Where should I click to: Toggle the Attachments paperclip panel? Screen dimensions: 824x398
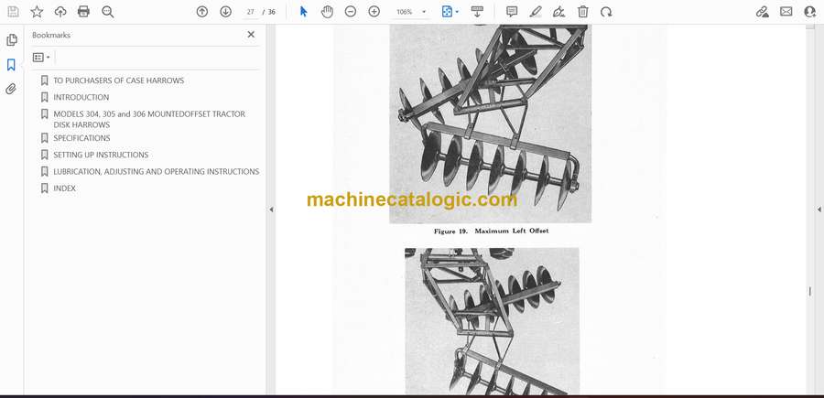12,89
